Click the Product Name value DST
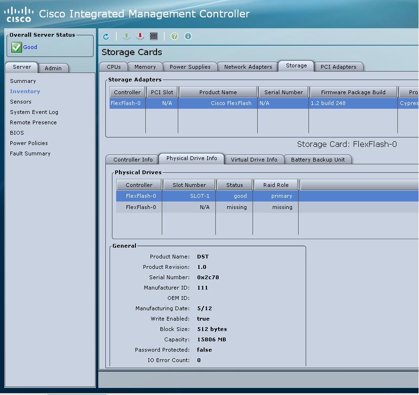419x395 pixels. tap(203, 257)
